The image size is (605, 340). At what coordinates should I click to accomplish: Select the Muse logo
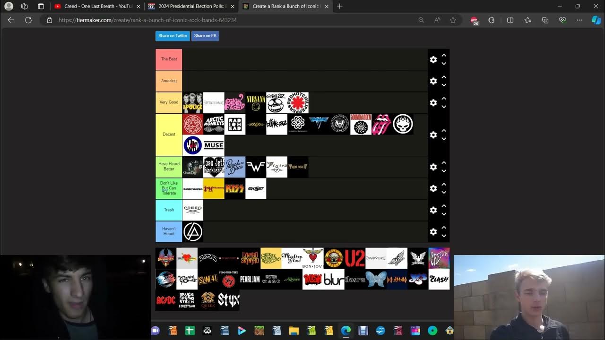pos(214,145)
